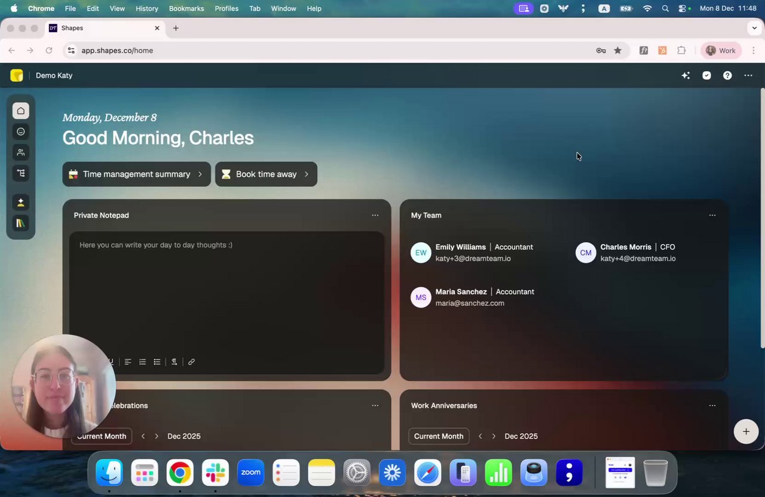This screenshot has width=765, height=497.
Task: Go to previous month in Work Anniversaries
Action: [x=480, y=436]
